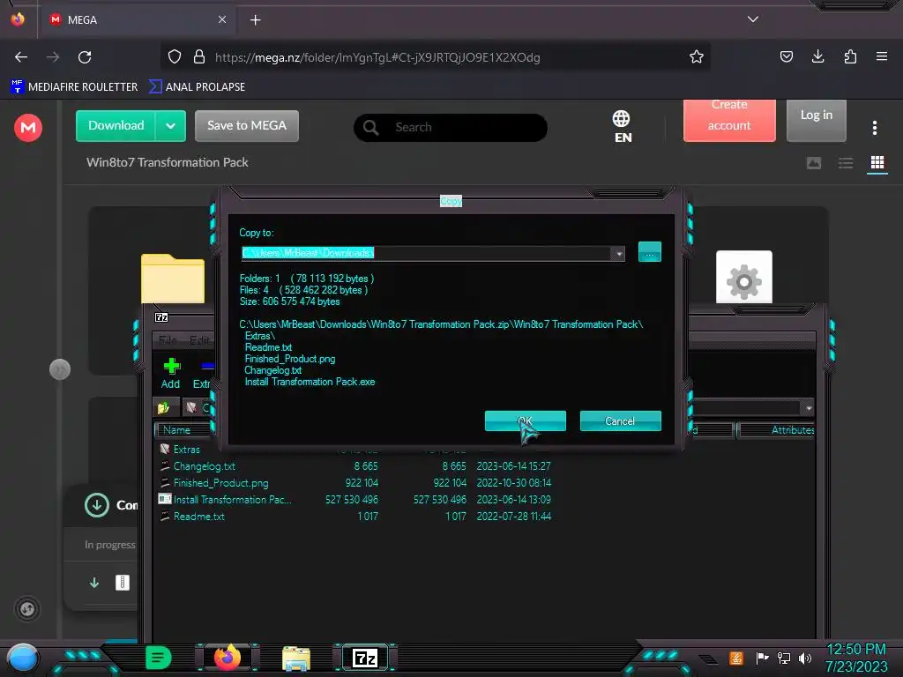The height and width of the screenshot is (677, 903).
Task: Open the Windows Start orb
Action: (x=22, y=658)
